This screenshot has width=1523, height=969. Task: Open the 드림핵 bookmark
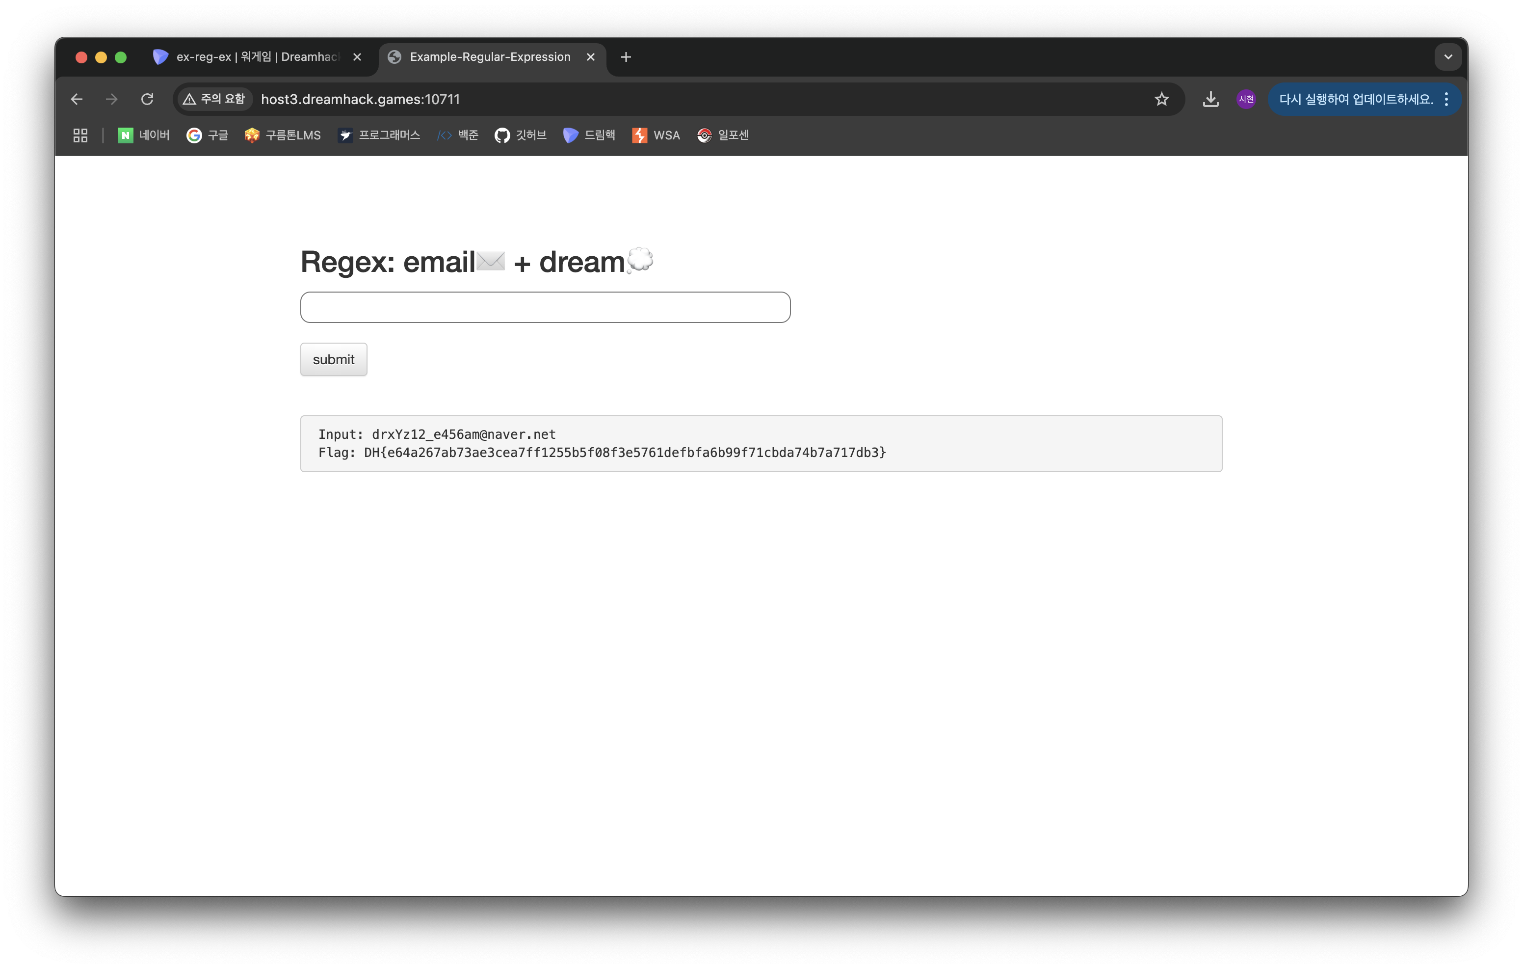589,135
